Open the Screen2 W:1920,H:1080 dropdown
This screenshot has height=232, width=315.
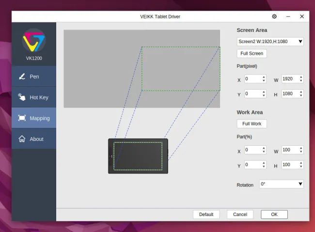(270, 42)
